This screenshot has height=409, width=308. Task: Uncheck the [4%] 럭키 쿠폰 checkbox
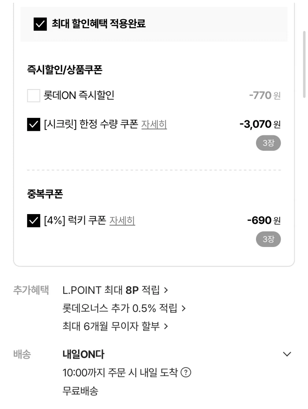[x=34, y=220]
